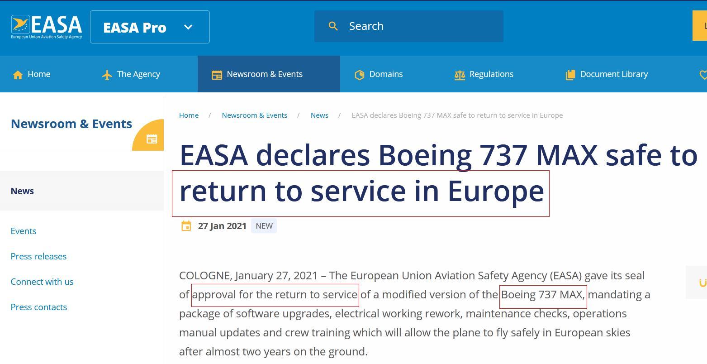The width and height of the screenshot is (707, 364).
Task: Click the search magnifier icon
Action: coord(333,26)
